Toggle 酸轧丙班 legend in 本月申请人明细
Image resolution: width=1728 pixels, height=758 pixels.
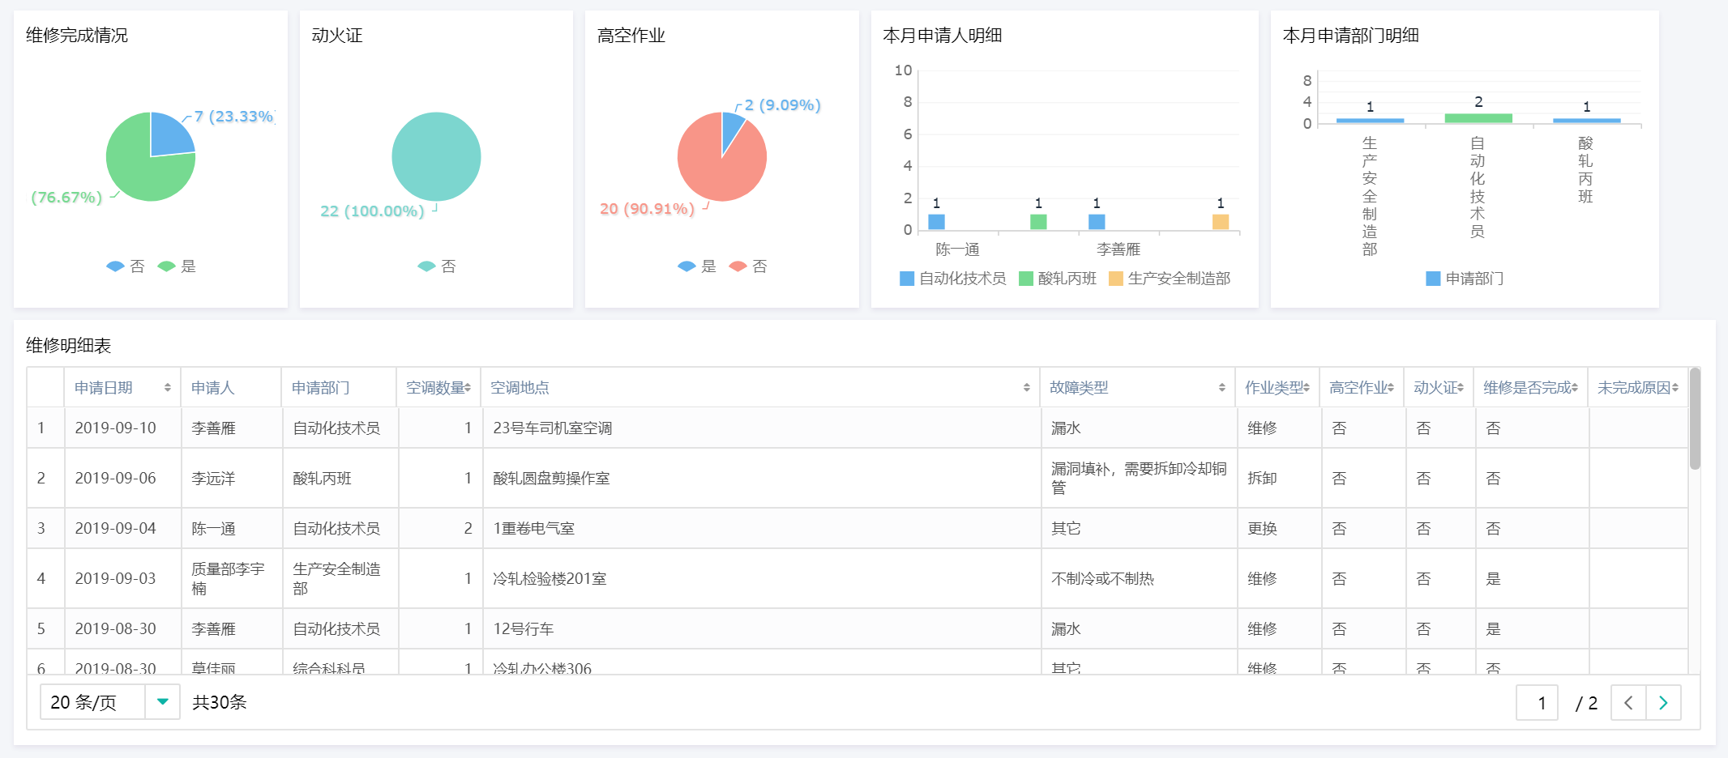[x=1057, y=279]
